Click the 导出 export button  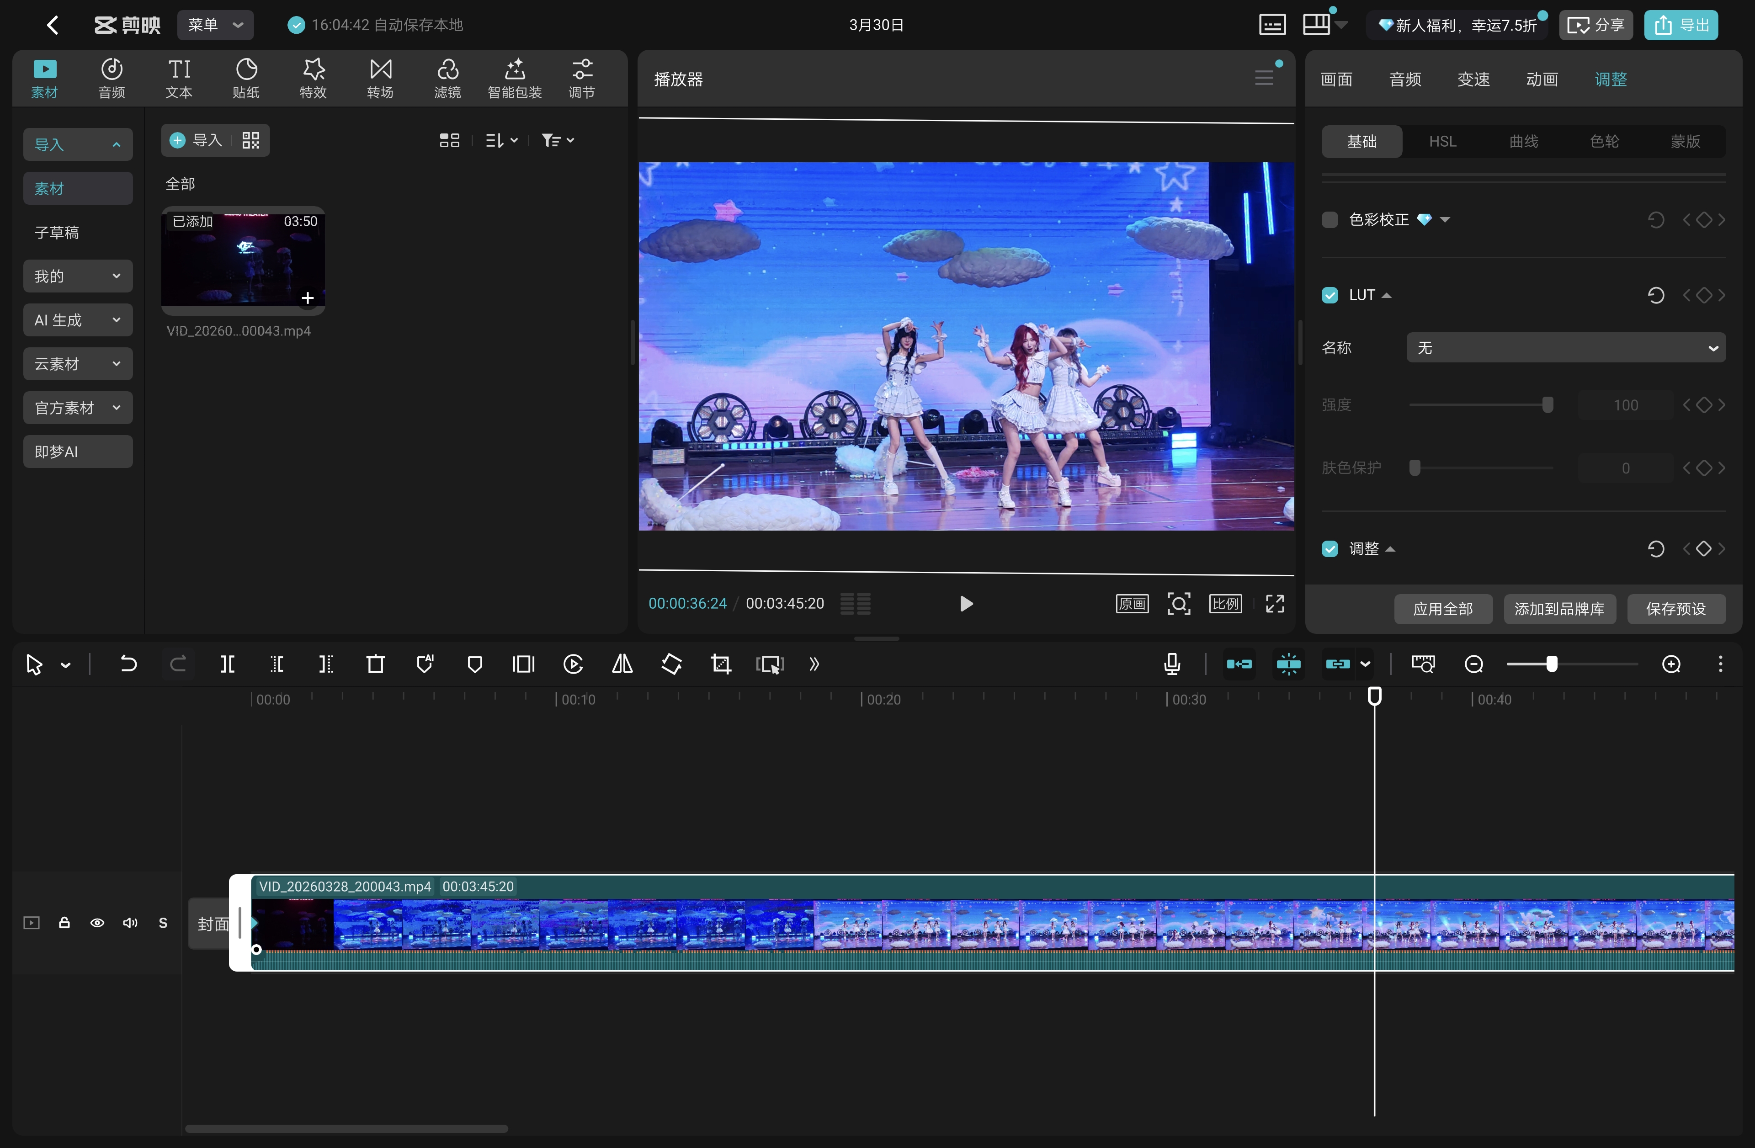(x=1681, y=25)
